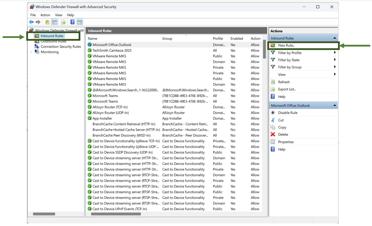Viewport: 372px width, 226px height.
Task: Click the scissors Cut icon
Action: [273, 120]
